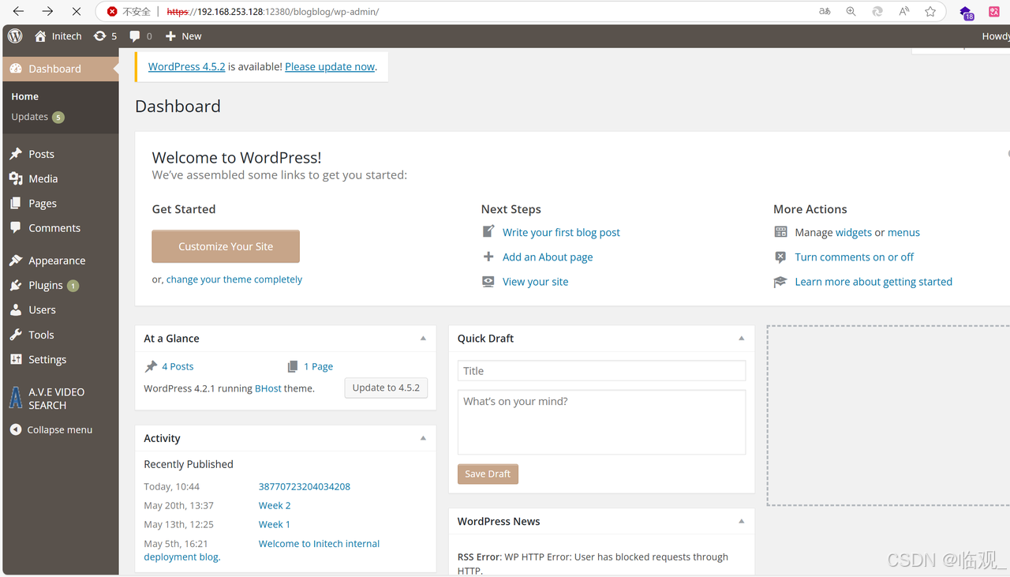Open the Users menu label

tap(42, 309)
